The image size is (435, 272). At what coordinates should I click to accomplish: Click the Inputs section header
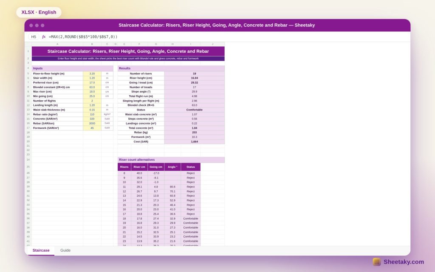tap(72, 68)
